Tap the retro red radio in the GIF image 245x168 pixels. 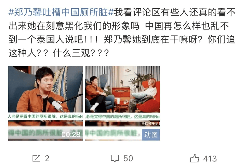(x=121, y=92)
